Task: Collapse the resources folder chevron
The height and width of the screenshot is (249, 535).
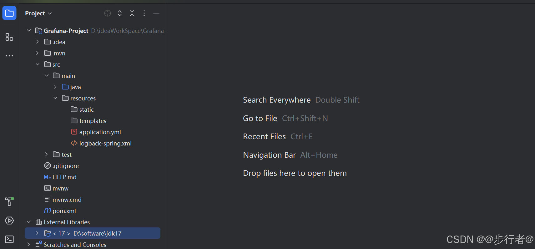Action: 55,98
